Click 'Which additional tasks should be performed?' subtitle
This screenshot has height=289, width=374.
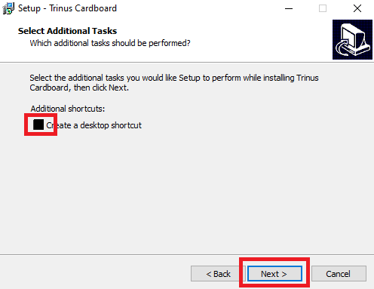pos(110,43)
